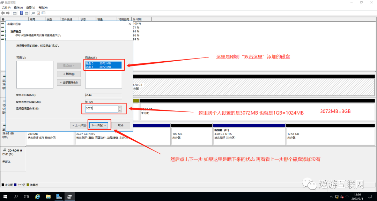
Task: Open the blue Help question-mark icon
Action: coord(21,13)
